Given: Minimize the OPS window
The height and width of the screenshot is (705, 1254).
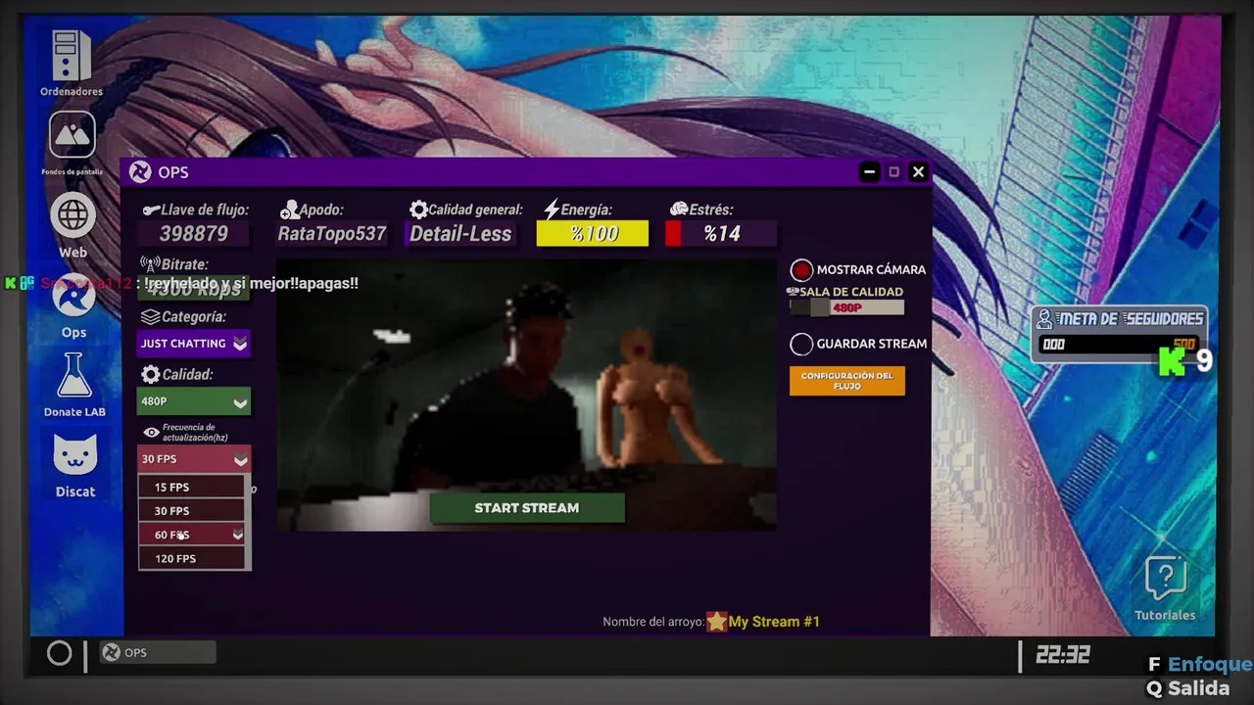Looking at the screenshot, I should pos(869,172).
